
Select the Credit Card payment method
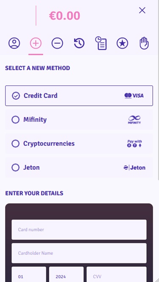(x=79, y=96)
